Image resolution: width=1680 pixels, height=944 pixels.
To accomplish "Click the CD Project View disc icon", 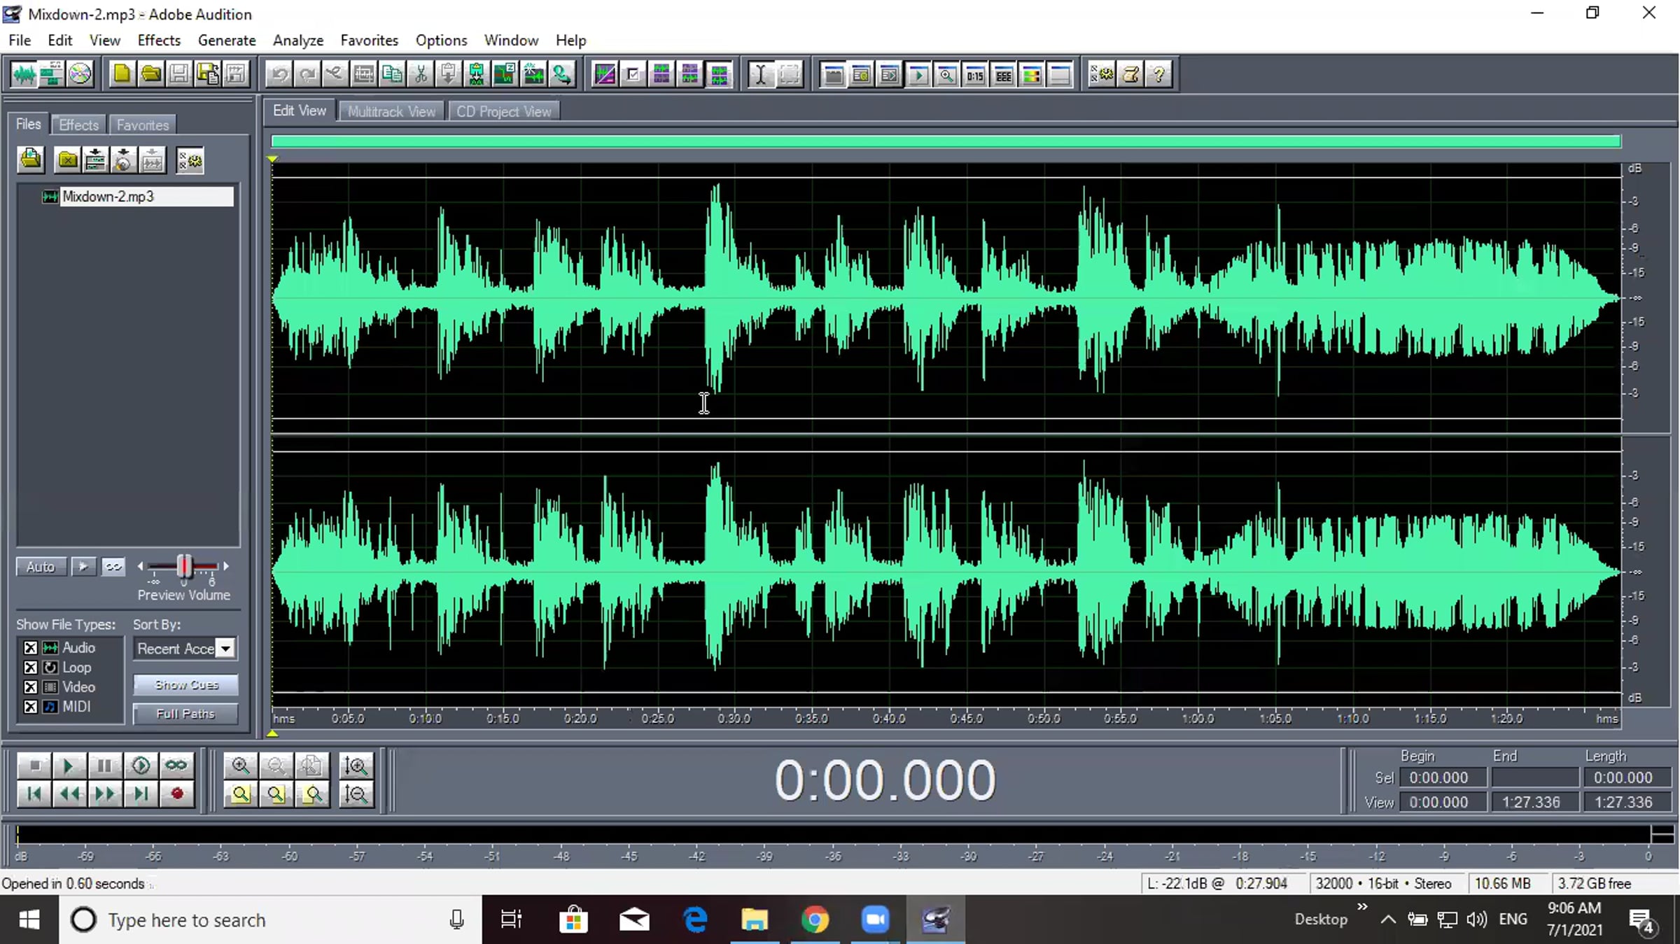I will 80,74.
